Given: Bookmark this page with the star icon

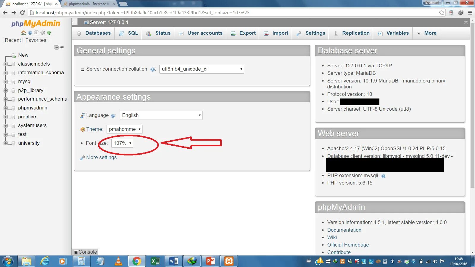Looking at the screenshot, I should pyautogui.click(x=442, y=12).
